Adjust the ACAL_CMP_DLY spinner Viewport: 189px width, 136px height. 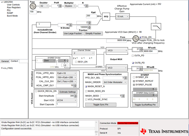coord(75,86)
